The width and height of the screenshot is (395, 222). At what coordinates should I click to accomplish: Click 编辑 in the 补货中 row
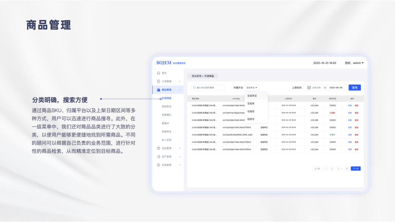(356, 135)
